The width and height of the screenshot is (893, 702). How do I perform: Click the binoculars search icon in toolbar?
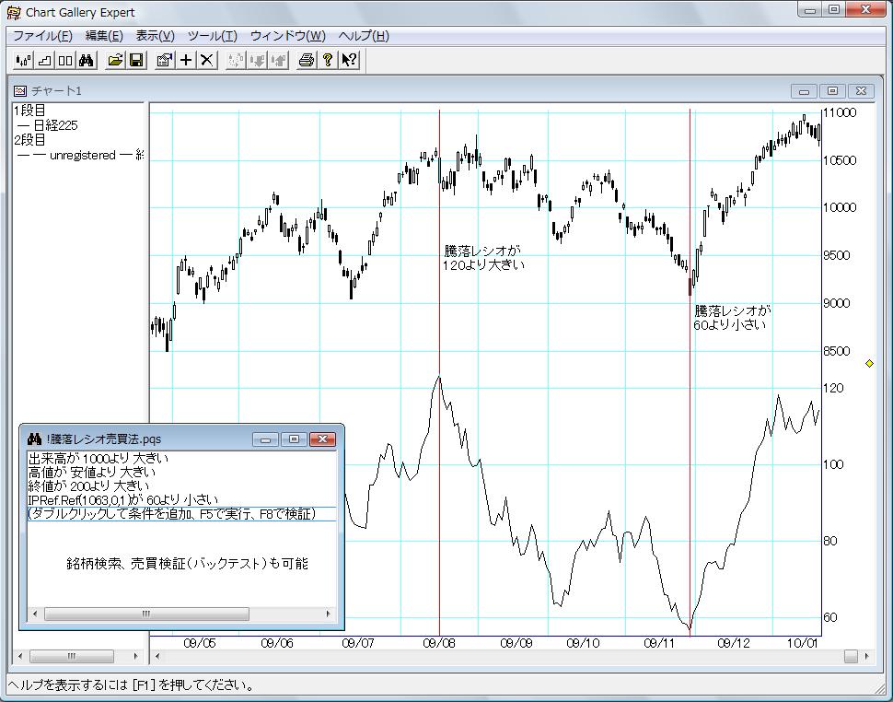tap(87, 61)
